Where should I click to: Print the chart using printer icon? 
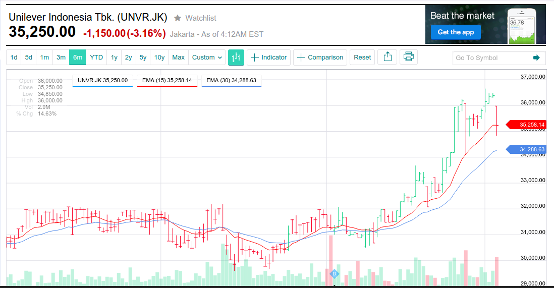coord(408,57)
